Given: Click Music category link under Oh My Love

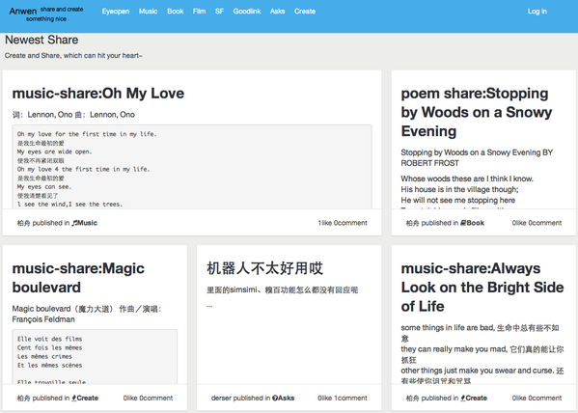Looking at the screenshot, I should [x=88, y=223].
